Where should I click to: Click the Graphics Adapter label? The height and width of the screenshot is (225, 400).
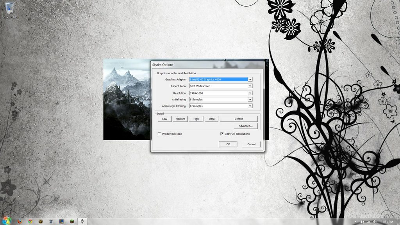pos(175,80)
